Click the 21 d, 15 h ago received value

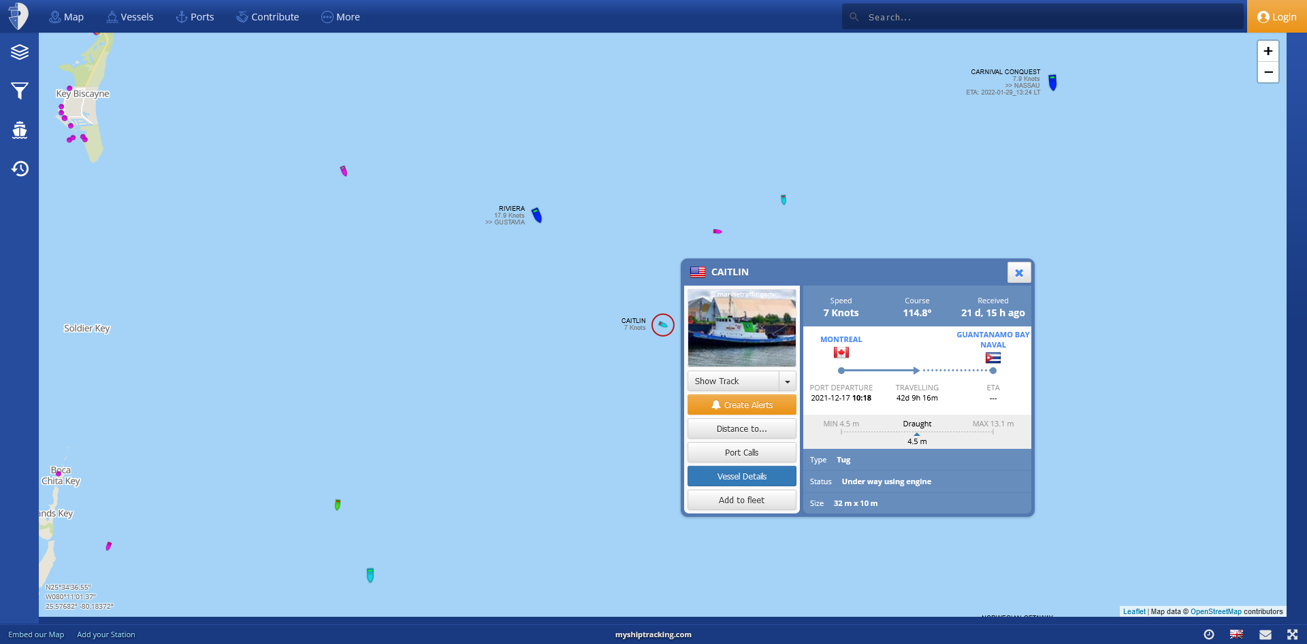click(993, 313)
